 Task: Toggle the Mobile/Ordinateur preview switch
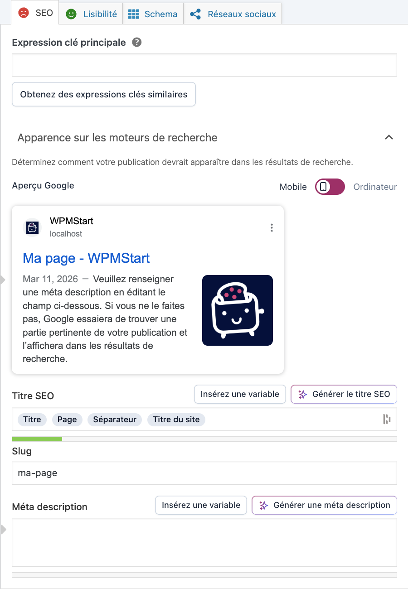(330, 187)
